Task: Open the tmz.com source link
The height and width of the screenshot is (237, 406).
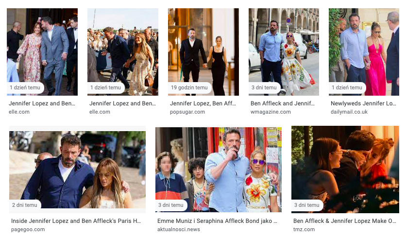Action: 304,230
